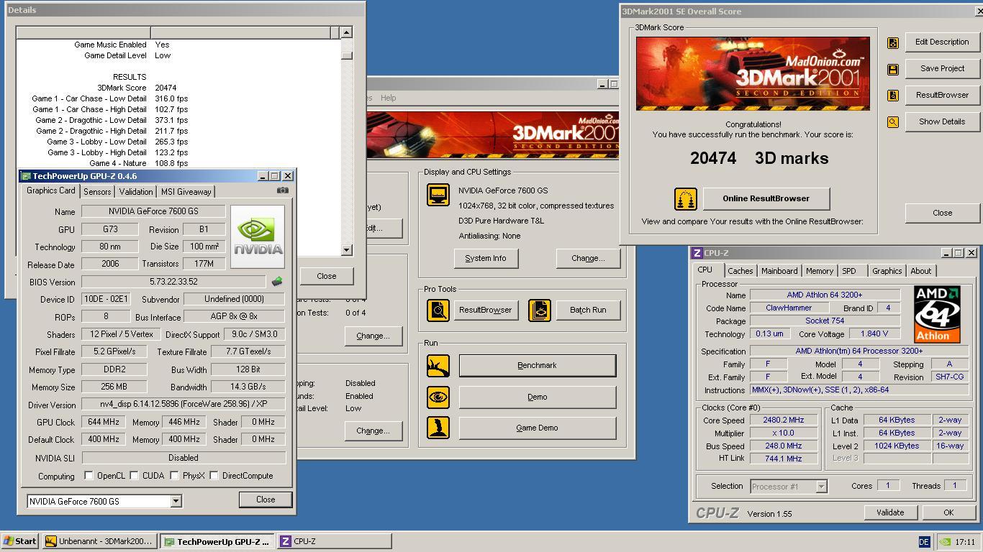
Task: Click the Validate button in CPU-Z
Action: click(x=890, y=512)
